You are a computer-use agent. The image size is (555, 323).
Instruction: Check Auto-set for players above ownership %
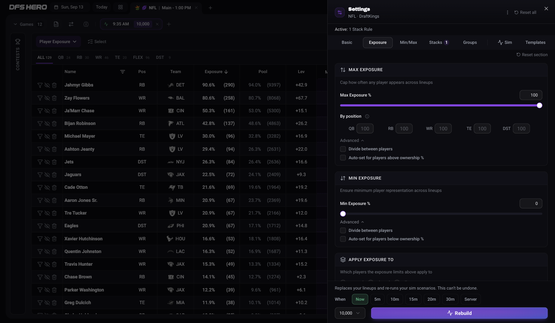click(343, 158)
